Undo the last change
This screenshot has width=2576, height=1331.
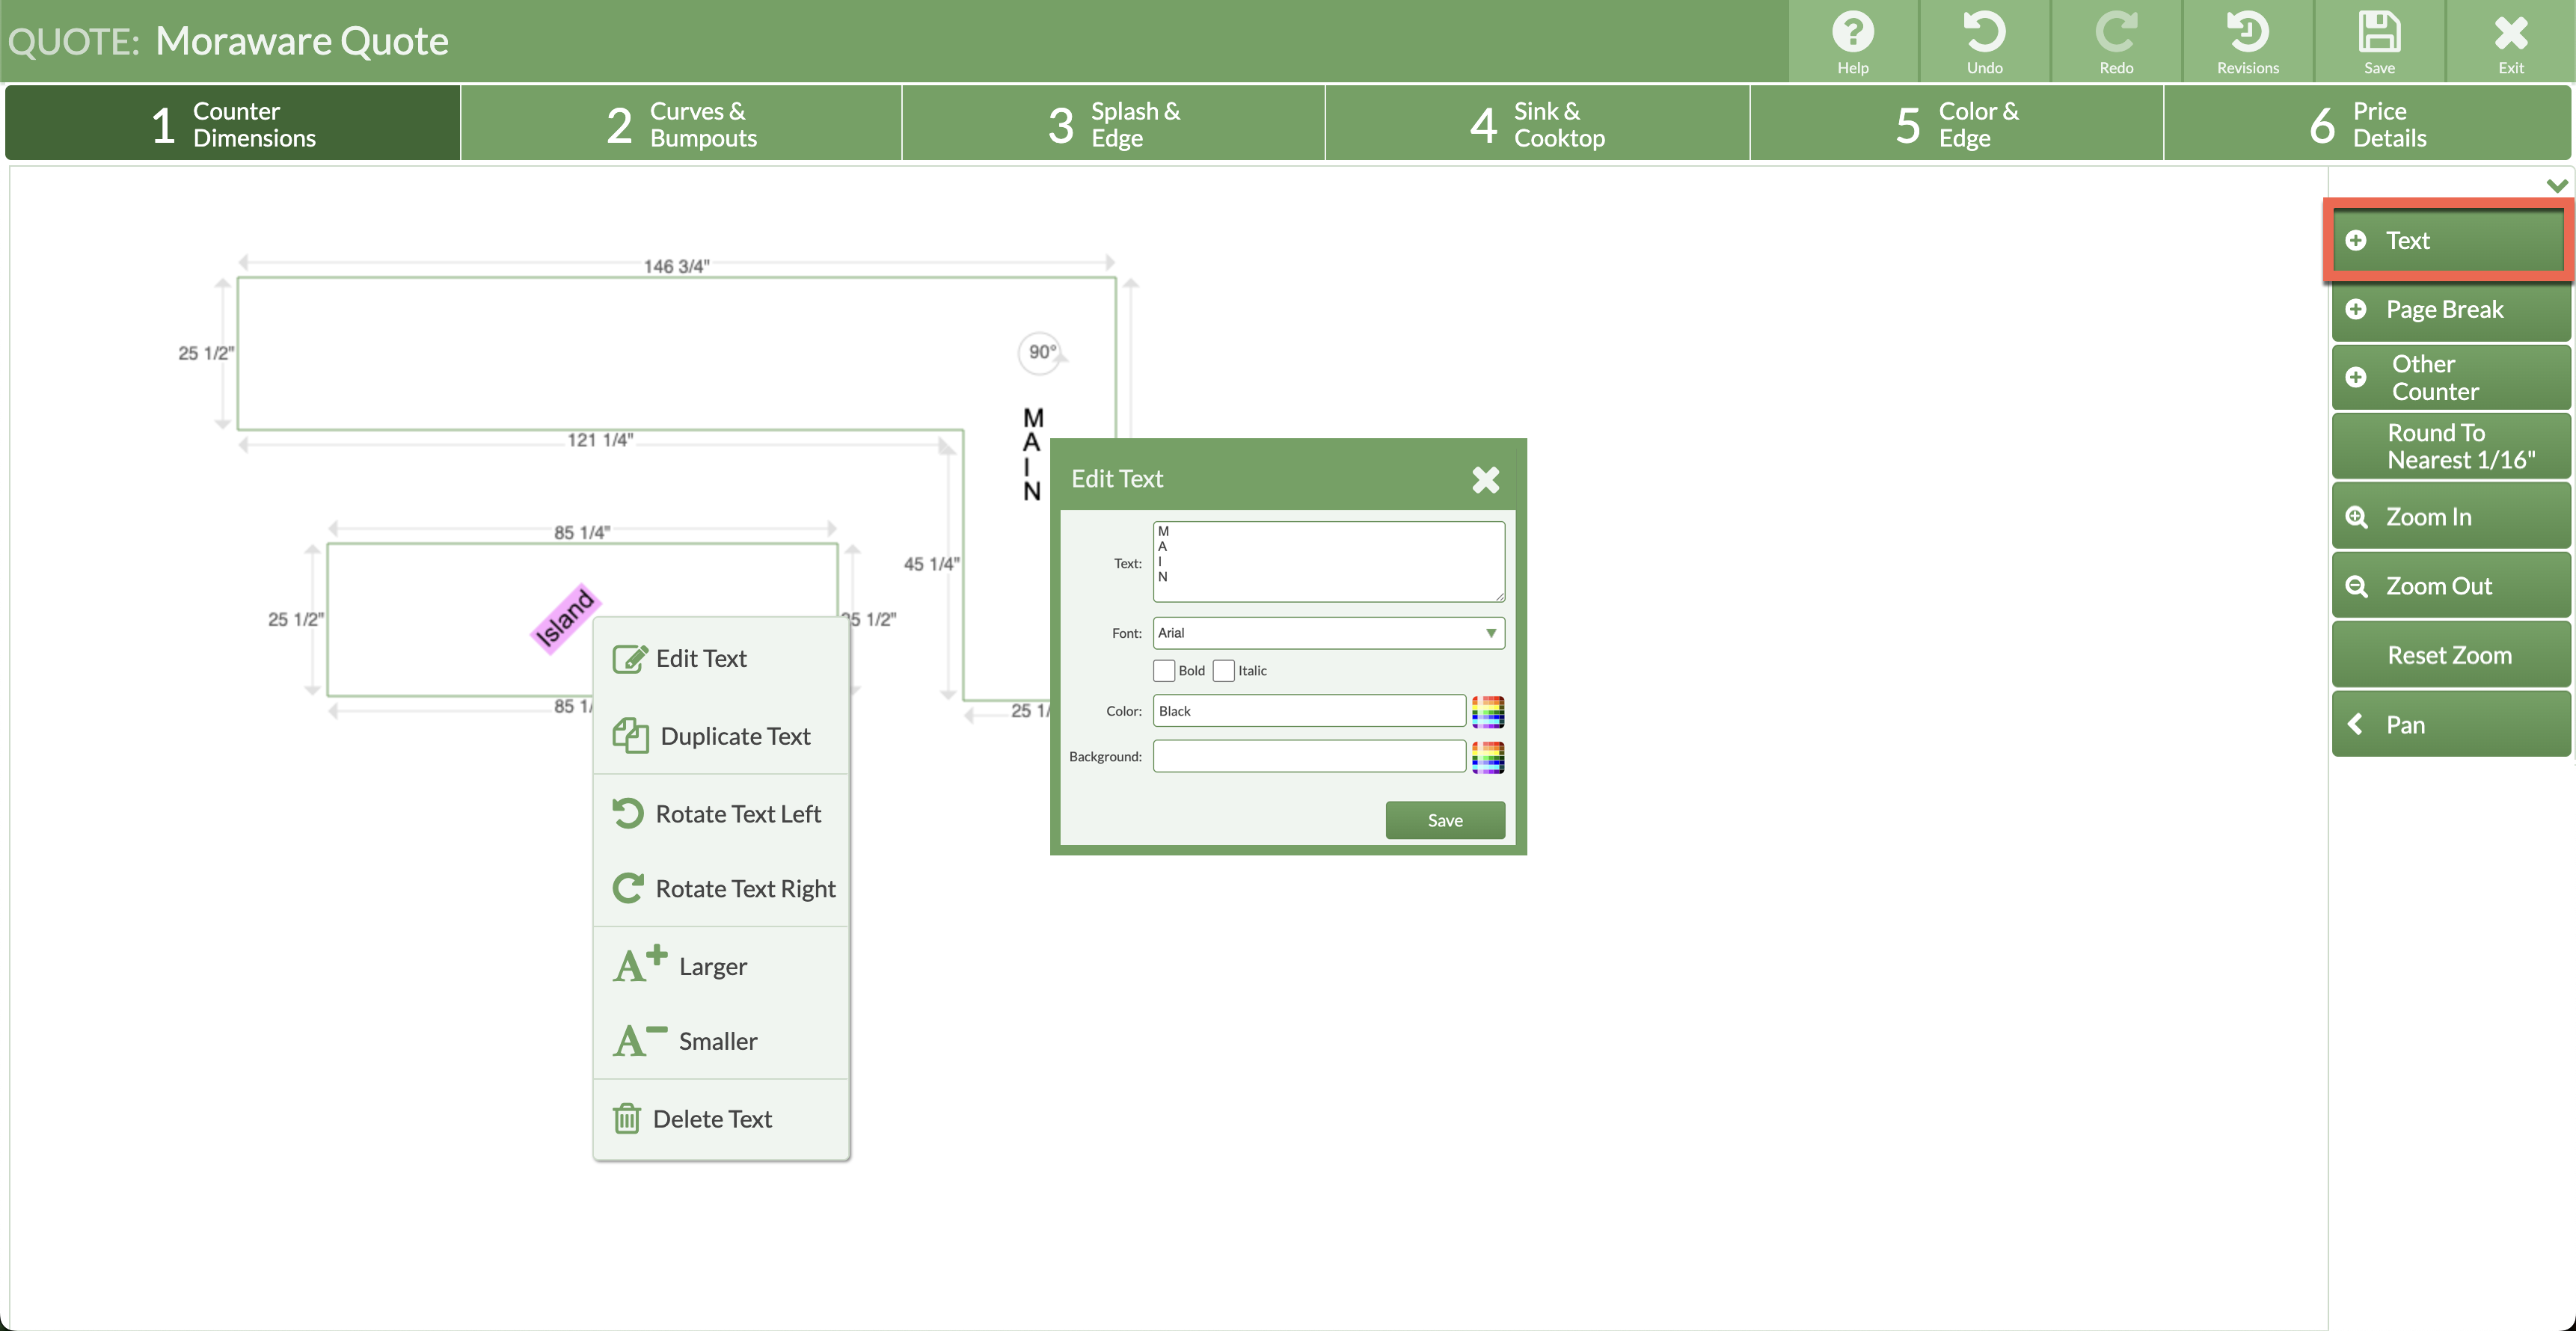click(x=1984, y=40)
